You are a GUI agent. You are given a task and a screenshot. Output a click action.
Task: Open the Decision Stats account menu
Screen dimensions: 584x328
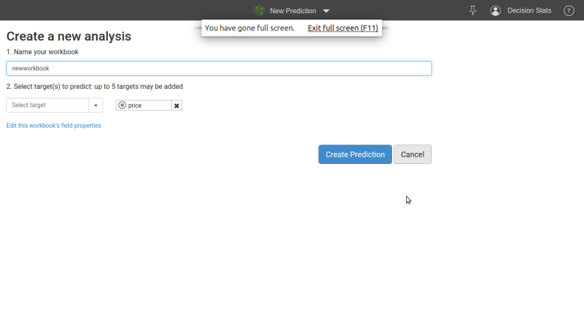pyautogui.click(x=529, y=10)
